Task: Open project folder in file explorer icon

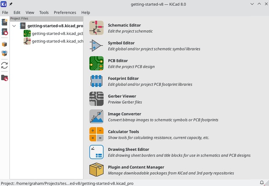Action: [5, 78]
